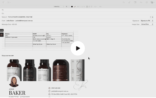
Task: Pick the black text color swatch
Action: [x=72, y=7]
